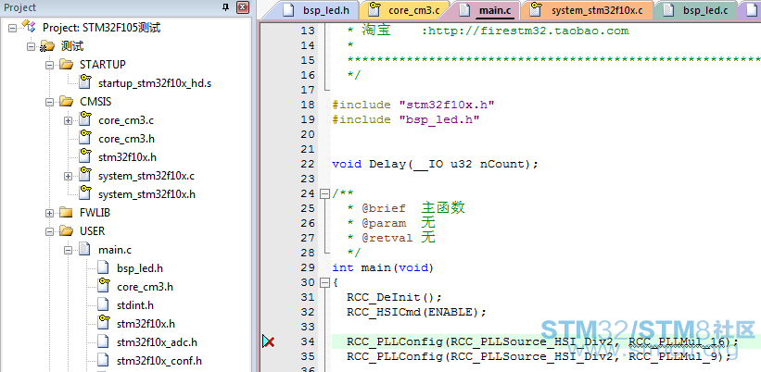Select the STARTUP folder icon

66,65
